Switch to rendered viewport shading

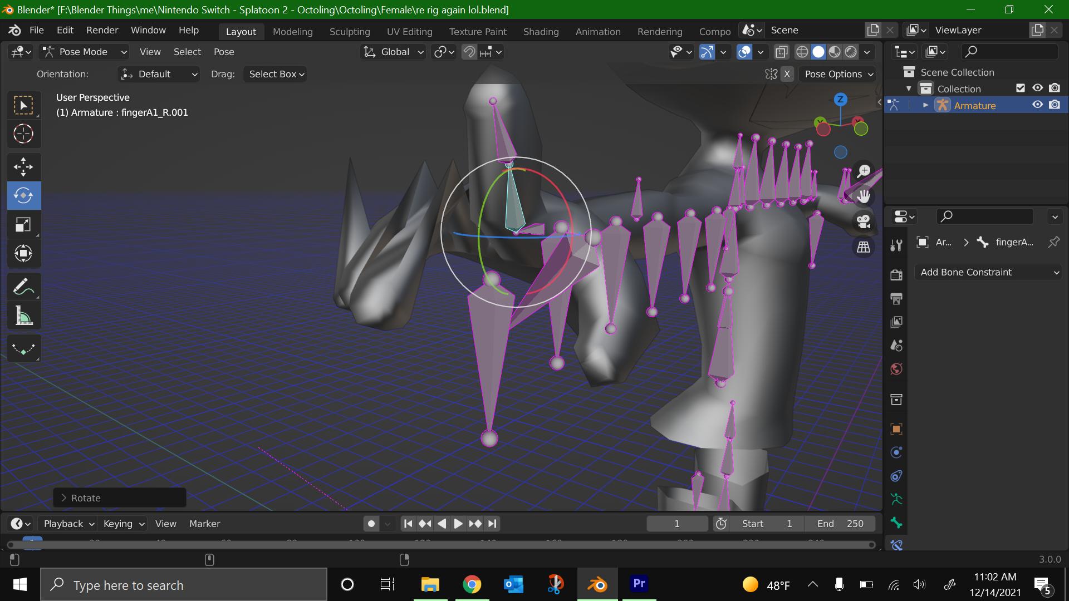tap(851, 52)
